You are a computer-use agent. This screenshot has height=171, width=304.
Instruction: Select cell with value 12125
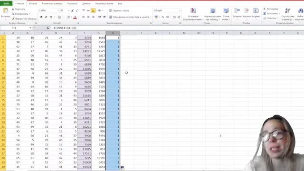99,51
